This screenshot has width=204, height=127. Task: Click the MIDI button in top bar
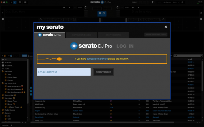coord(159,2)
